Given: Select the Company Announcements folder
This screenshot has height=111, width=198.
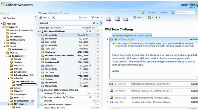Looking at the screenshot, I should pyautogui.click(x=21, y=30).
